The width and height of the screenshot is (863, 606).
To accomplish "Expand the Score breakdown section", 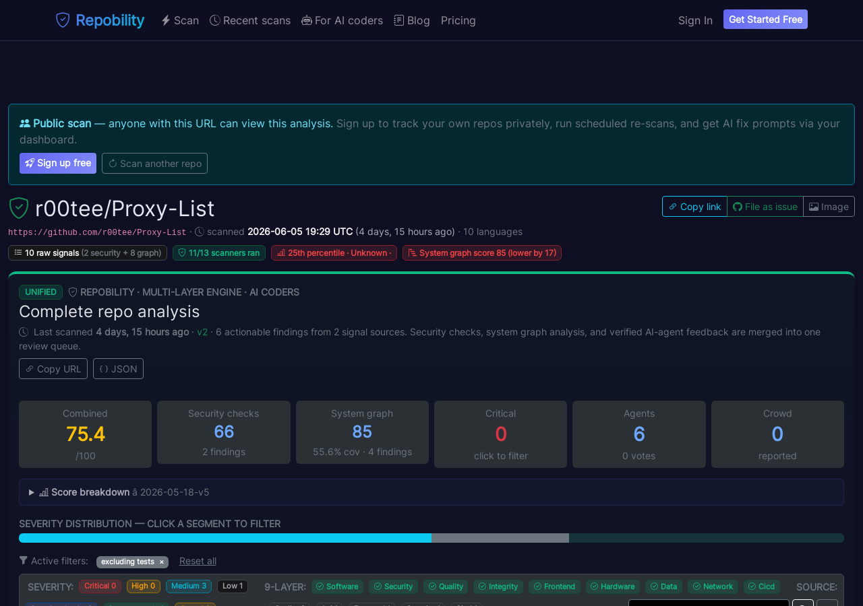I will [431, 492].
